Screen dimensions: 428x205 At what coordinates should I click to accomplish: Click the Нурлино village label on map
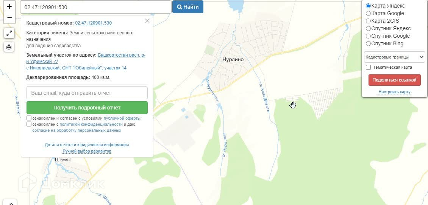(233, 59)
